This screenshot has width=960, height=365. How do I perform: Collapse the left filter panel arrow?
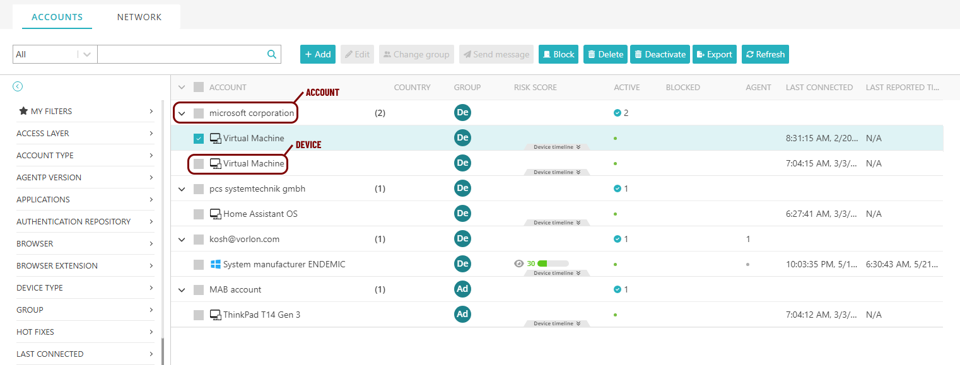[x=18, y=86]
